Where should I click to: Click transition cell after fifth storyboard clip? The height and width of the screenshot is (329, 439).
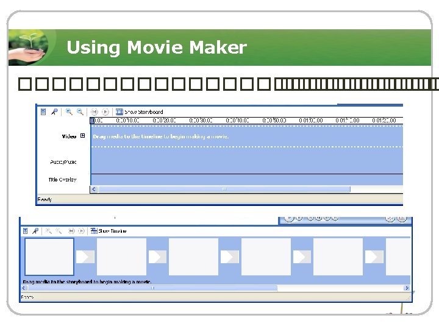coord(374,257)
